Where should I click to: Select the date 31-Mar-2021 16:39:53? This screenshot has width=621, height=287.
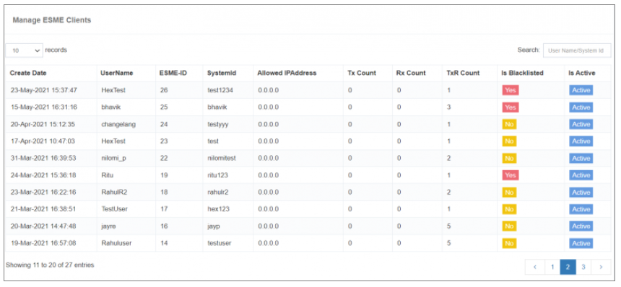(43, 158)
